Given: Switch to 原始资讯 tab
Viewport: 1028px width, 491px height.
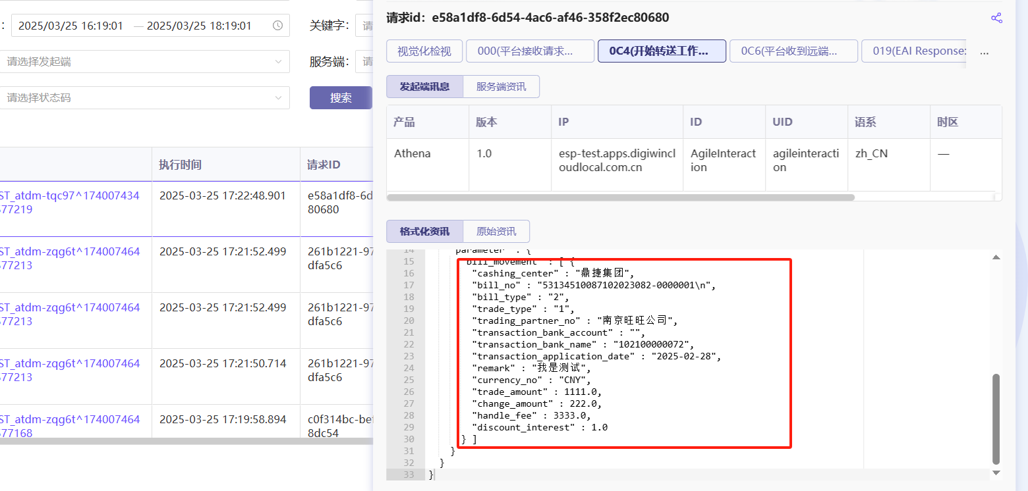Looking at the screenshot, I should [x=496, y=231].
